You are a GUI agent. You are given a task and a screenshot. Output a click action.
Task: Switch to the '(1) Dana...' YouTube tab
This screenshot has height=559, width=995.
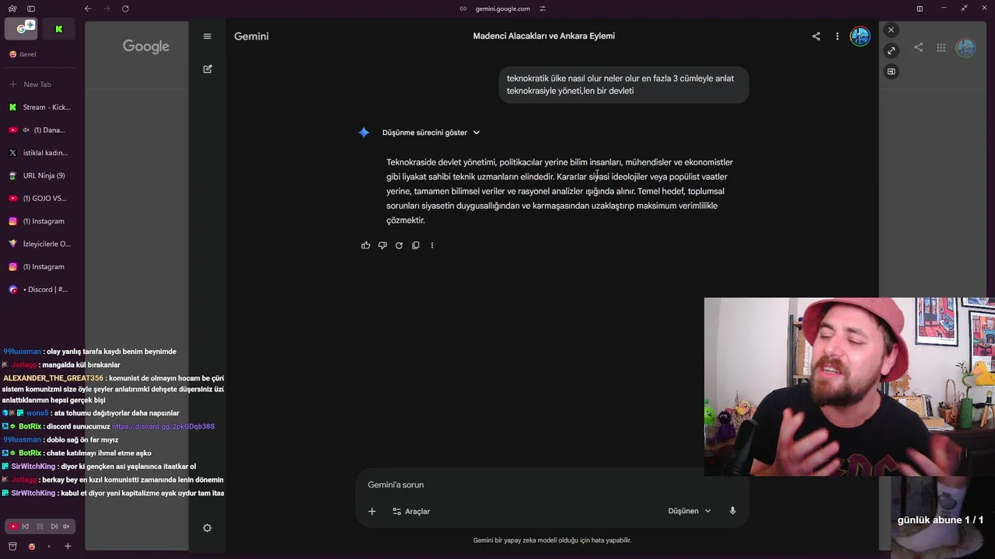click(40, 130)
